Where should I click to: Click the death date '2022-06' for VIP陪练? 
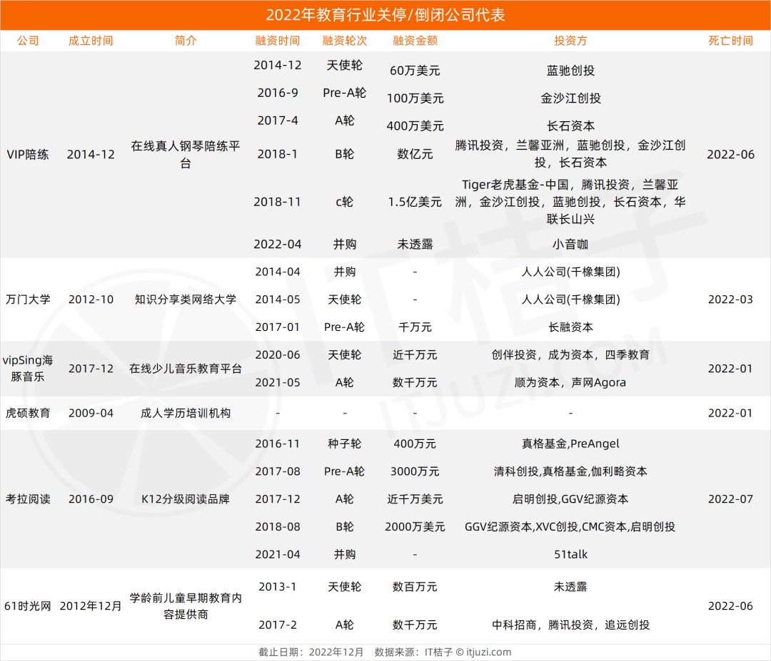(730, 154)
